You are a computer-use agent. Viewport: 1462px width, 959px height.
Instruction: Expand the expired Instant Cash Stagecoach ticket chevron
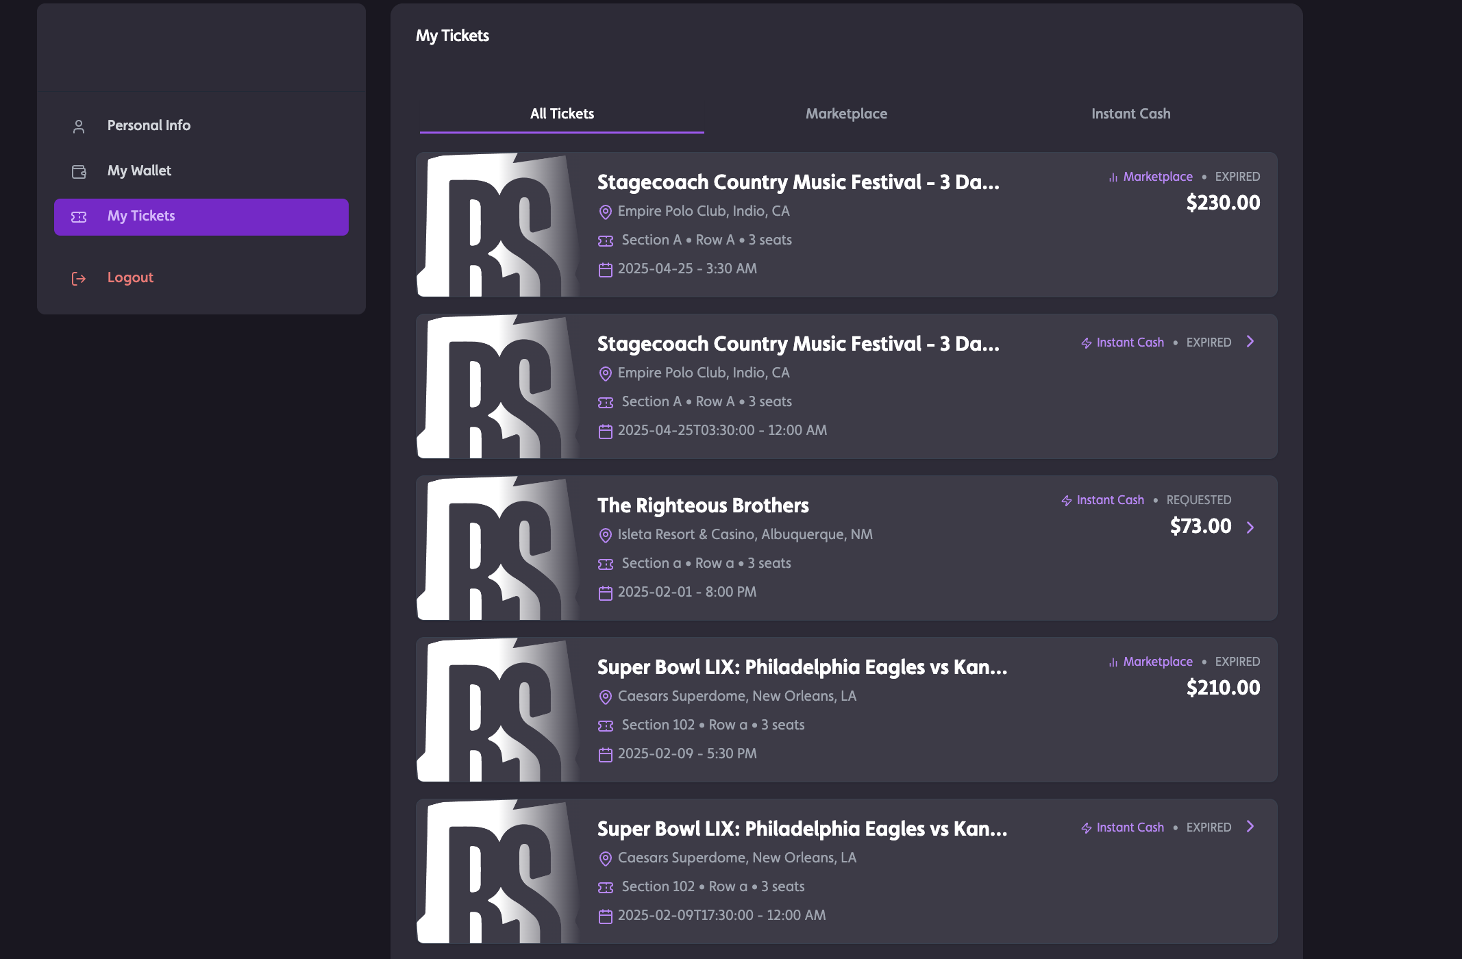coord(1250,342)
